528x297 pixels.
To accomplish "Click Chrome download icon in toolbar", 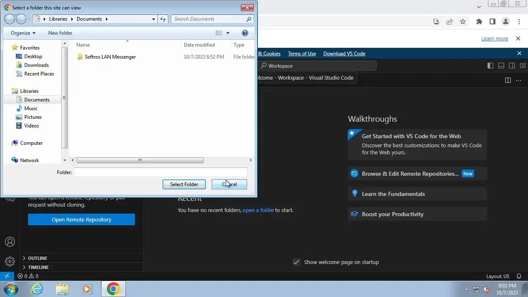I will 436,21.
